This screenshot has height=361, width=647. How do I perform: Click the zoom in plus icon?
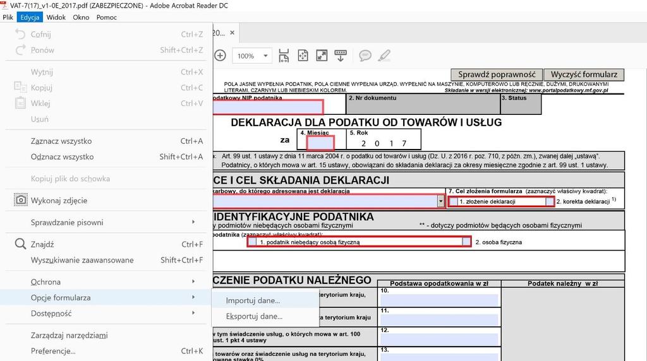220,56
